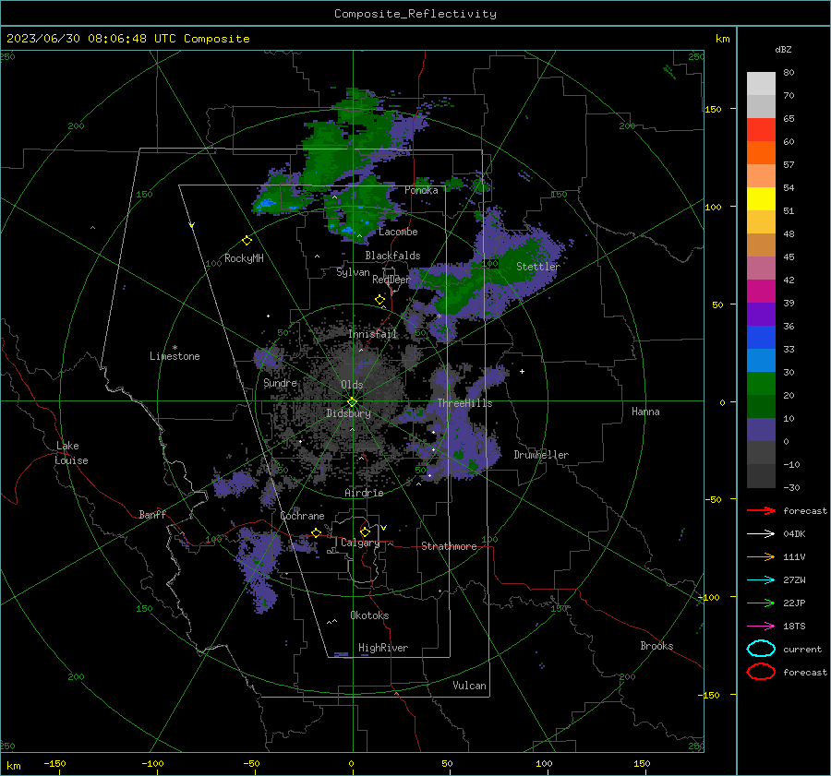Click the Airdrie city label
Image resolution: width=831 pixels, height=776 pixels.
click(364, 493)
